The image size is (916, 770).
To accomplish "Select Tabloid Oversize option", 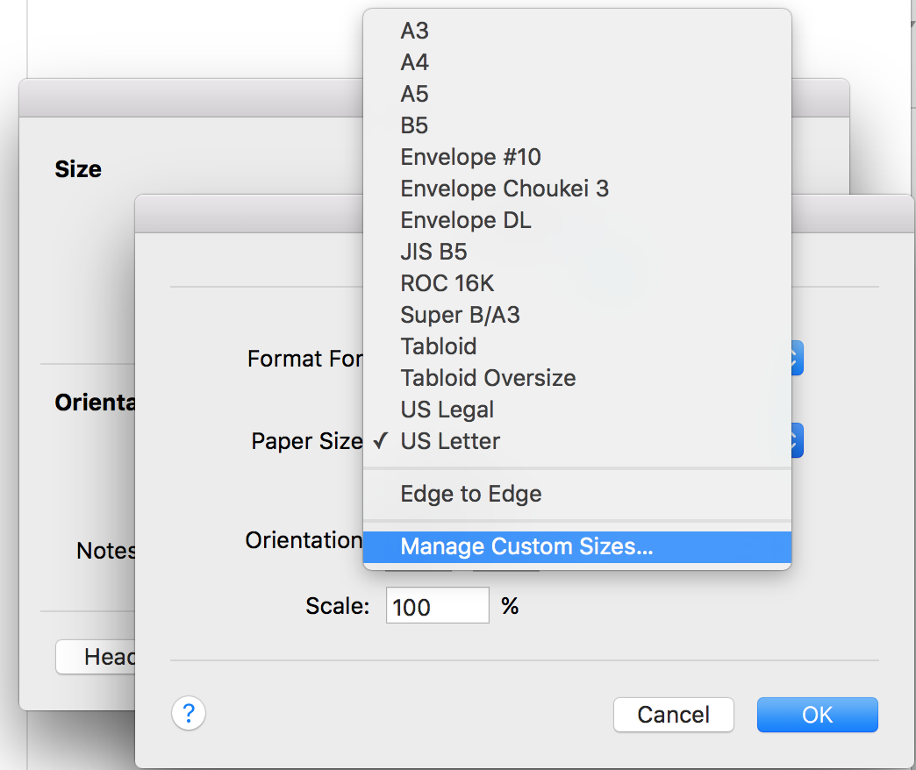I will tap(488, 378).
